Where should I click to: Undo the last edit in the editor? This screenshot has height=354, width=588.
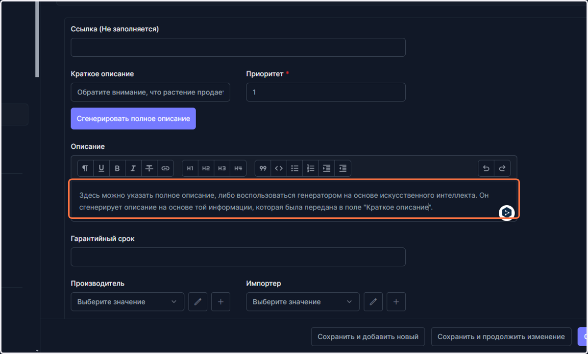click(486, 168)
